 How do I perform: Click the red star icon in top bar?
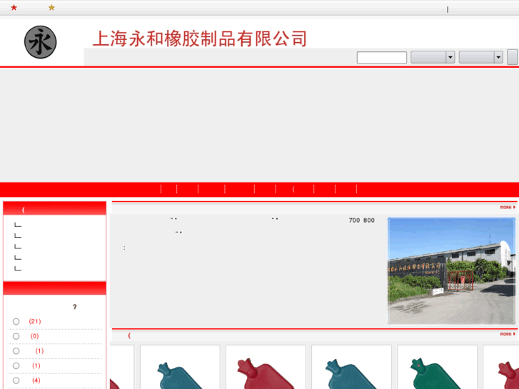[14, 8]
